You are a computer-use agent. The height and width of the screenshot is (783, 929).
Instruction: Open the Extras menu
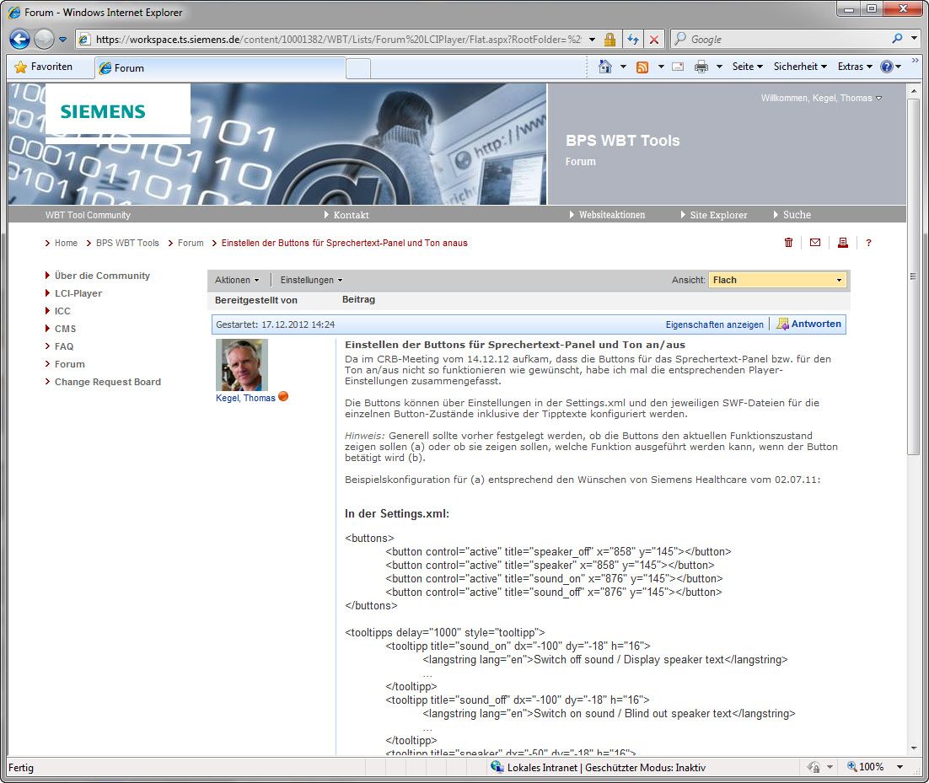point(854,67)
